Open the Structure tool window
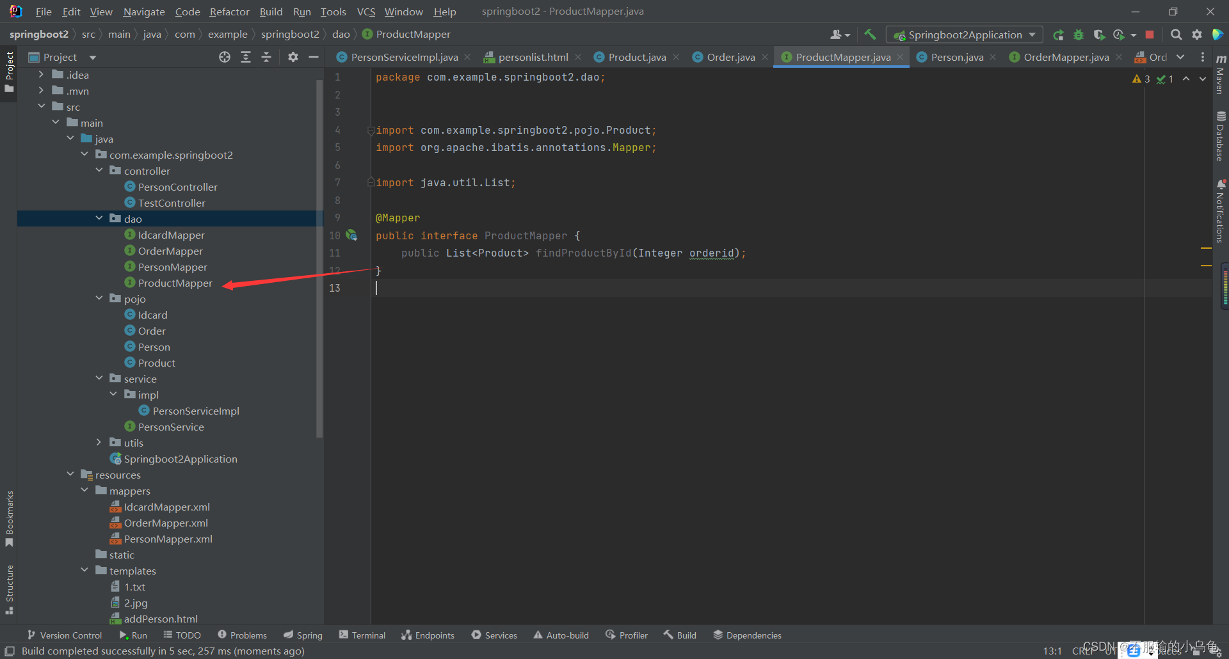Screen dimensions: 1229x659 pyautogui.click(x=9, y=589)
